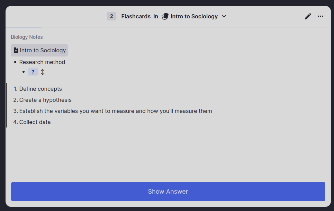Click the blue progress bar under the header
334x211 pixels.
[x=24, y=27]
